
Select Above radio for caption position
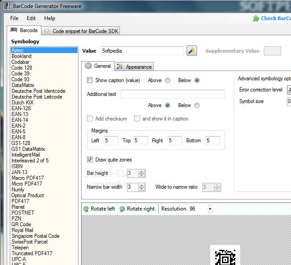point(168,81)
